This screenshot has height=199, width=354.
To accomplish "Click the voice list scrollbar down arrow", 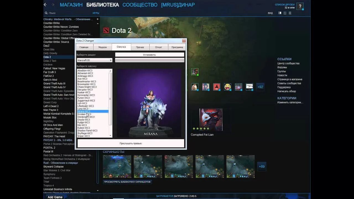I will coord(111,135).
